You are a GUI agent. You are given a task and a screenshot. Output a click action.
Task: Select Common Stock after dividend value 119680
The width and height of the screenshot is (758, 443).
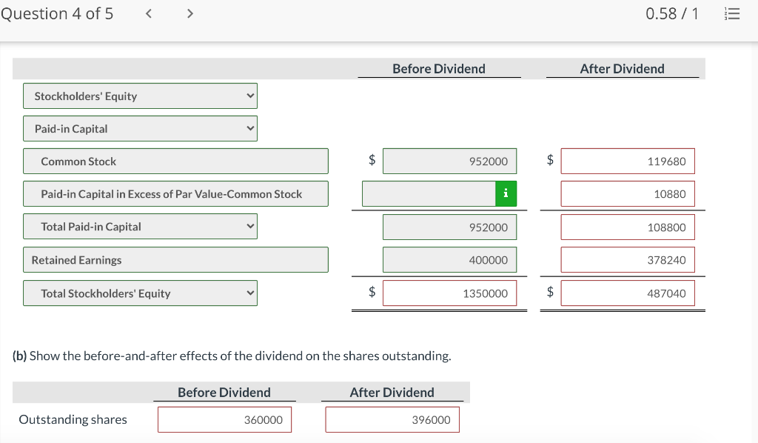tap(628, 161)
